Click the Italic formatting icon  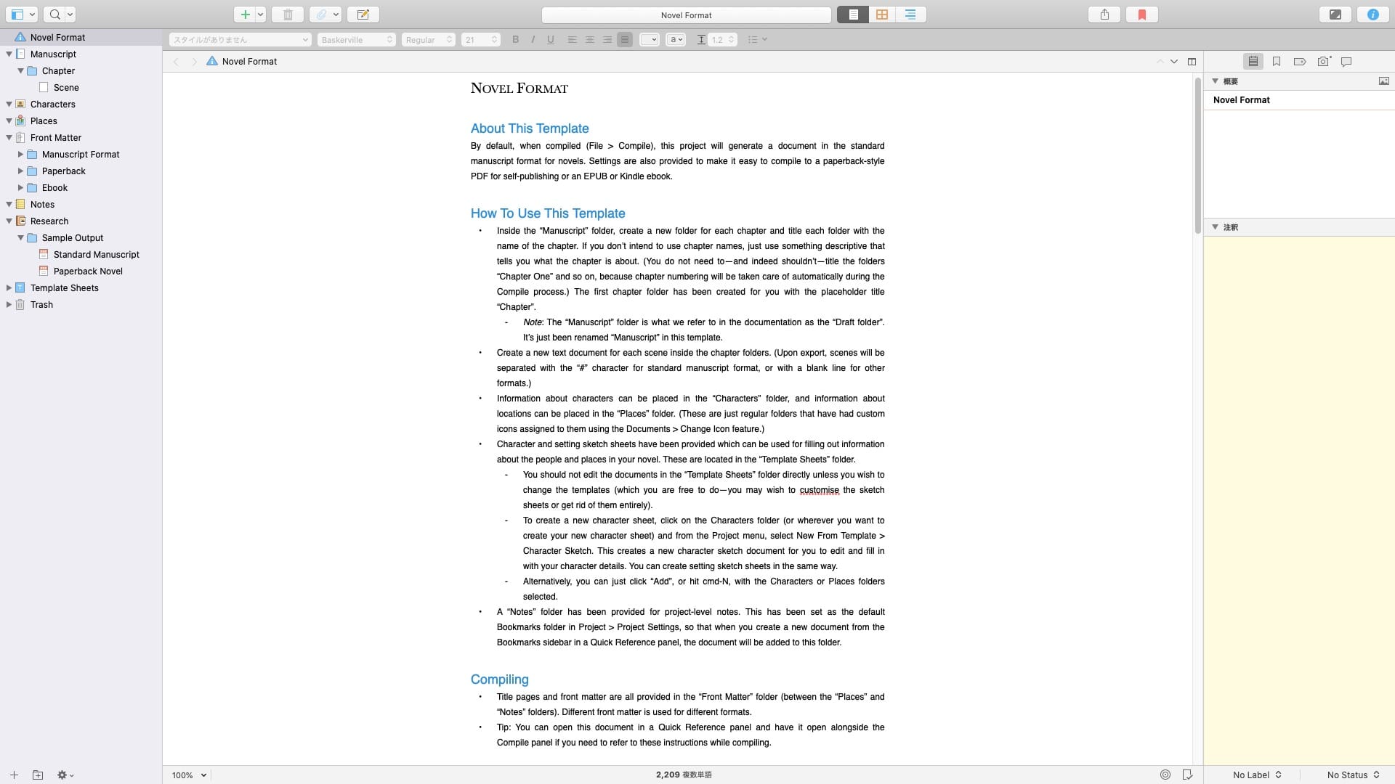533,39
